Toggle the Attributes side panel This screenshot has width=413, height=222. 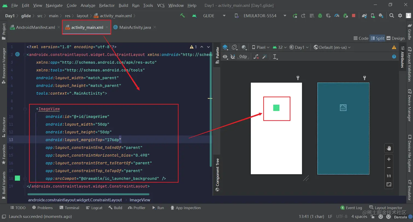tap(402, 57)
